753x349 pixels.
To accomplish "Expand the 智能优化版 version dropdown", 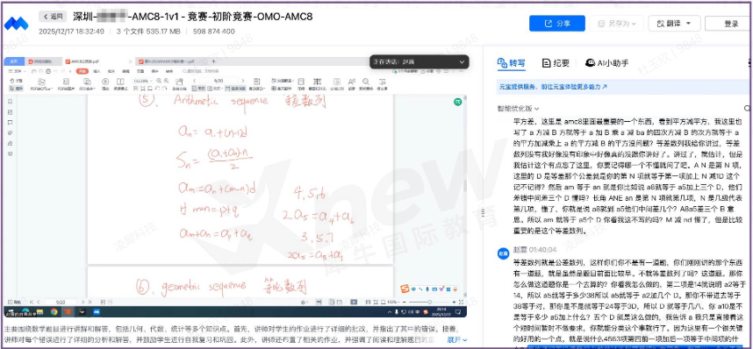I will pyautogui.click(x=519, y=109).
